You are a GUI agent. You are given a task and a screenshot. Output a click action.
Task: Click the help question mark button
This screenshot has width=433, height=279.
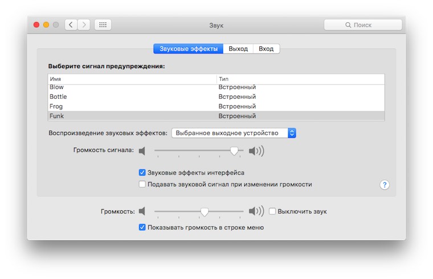[x=385, y=185]
